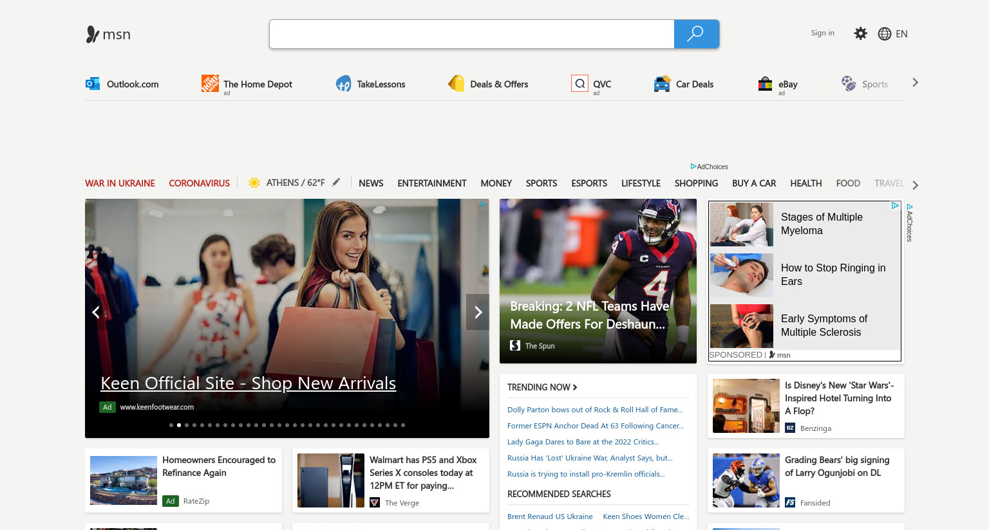Edit location with pencil icon
Image resolution: width=989 pixels, height=530 pixels.
(x=336, y=182)
